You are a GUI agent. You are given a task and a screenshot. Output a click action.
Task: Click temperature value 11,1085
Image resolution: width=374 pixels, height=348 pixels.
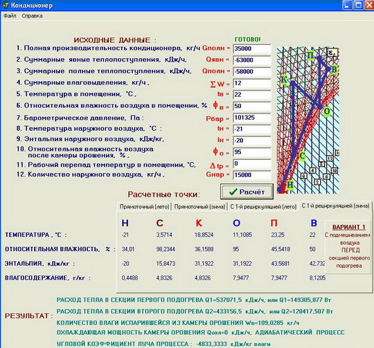pyautogui.click(x=242, y=235)
